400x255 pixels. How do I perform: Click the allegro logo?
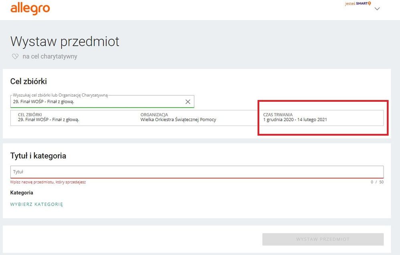(x=30, y=8)
